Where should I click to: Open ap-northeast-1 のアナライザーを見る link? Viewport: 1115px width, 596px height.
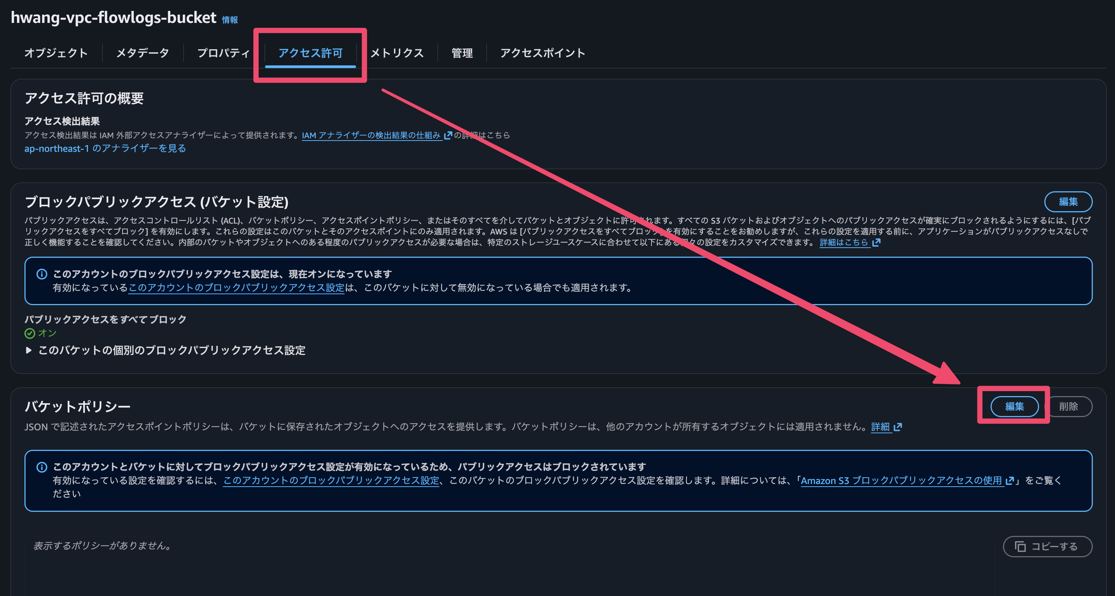click(105, 148)
